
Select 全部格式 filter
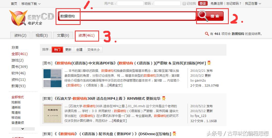(x=18, y=97)
